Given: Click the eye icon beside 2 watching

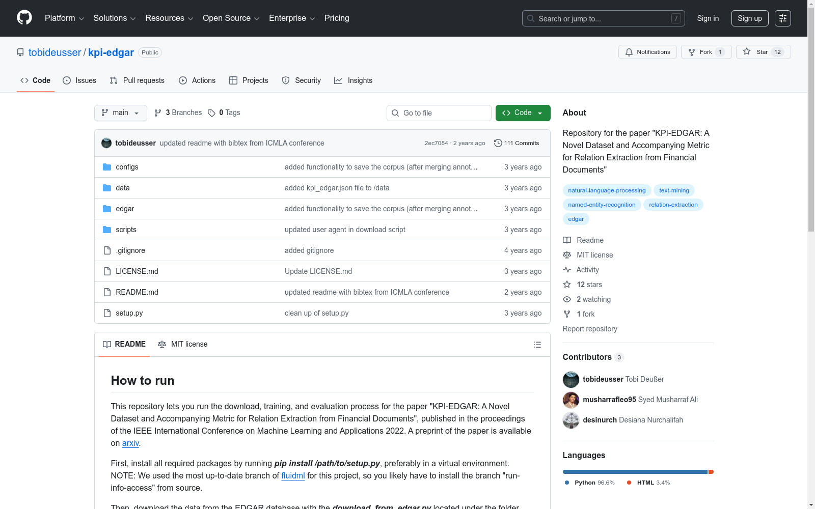Looking at the screenshot, I should tap(567, 299).
